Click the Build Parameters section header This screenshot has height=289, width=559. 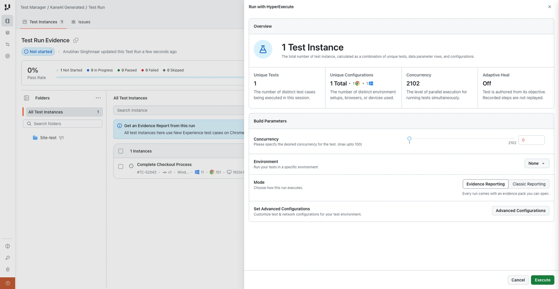tap(401, 121)
